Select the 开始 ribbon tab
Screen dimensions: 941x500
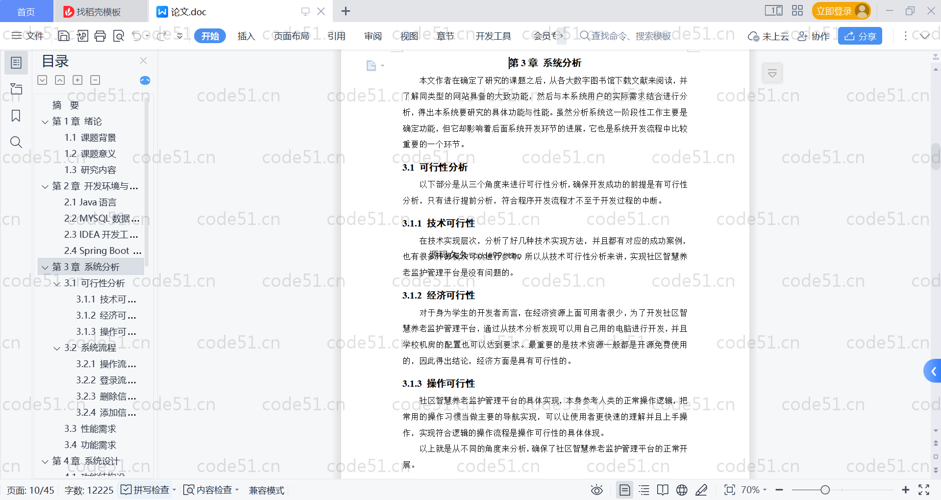pyautogui.click(x=210, y=36)
